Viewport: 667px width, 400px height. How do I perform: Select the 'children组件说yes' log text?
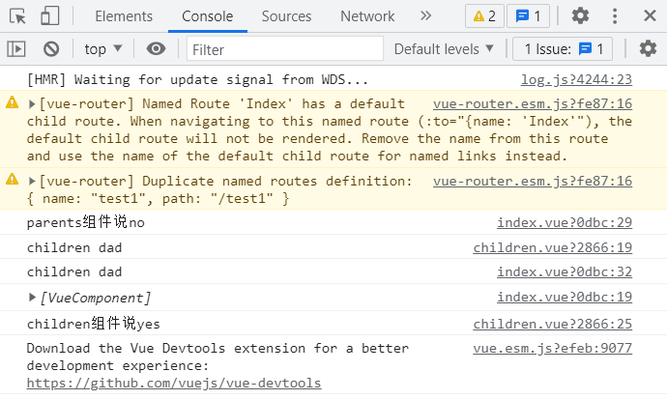point(94,324)
